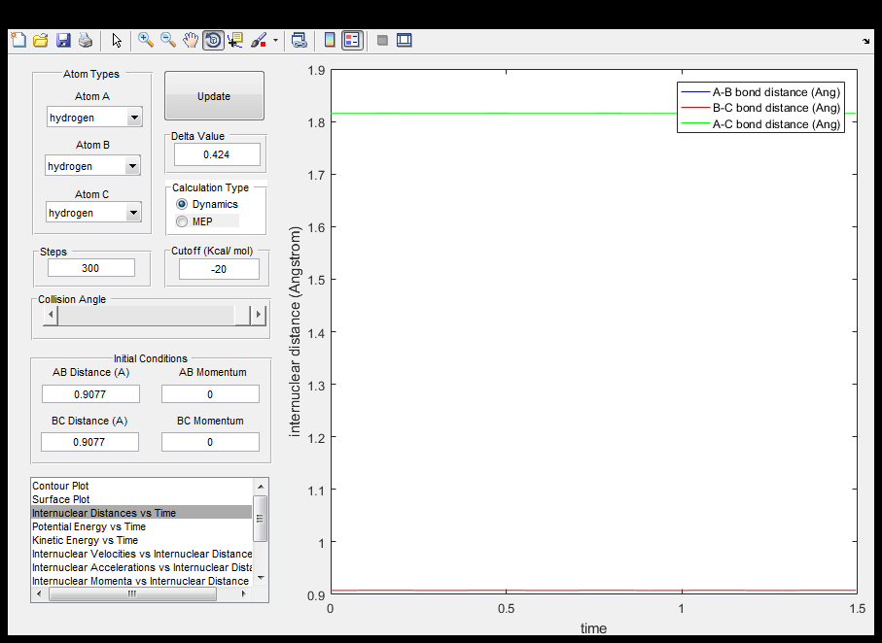Click the Update button
882x643 pixels.
pyautogui.click(x=214, y=96)
